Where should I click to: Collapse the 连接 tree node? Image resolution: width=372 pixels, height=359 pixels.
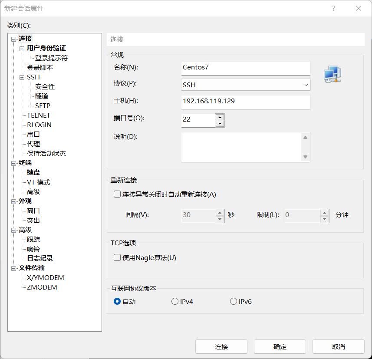tap(14, 39)
